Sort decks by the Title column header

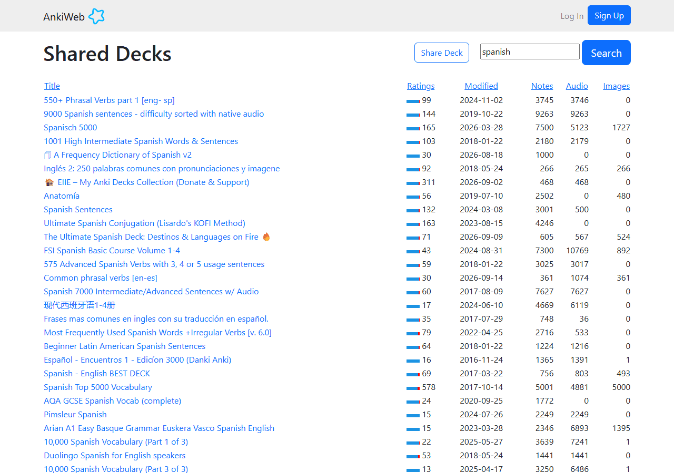click(52, 86)
